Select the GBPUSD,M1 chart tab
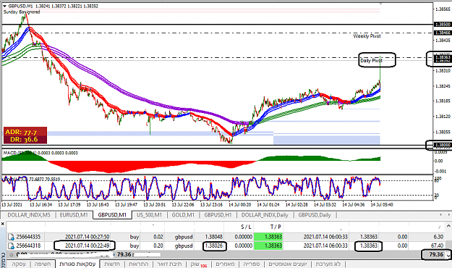The height and width of the screenshot is (268, 452). coord(112,215)
